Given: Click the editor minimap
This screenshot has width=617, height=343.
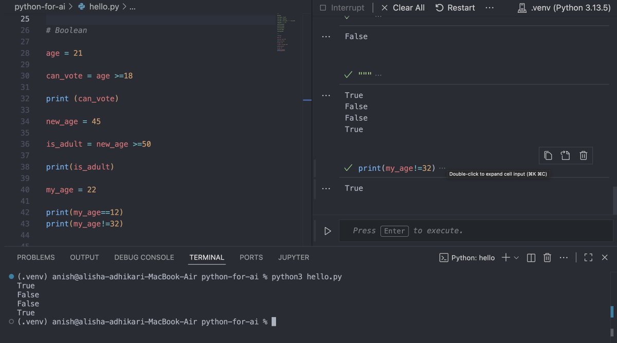Looking at the screenshot, I should (x=286, y=33).
